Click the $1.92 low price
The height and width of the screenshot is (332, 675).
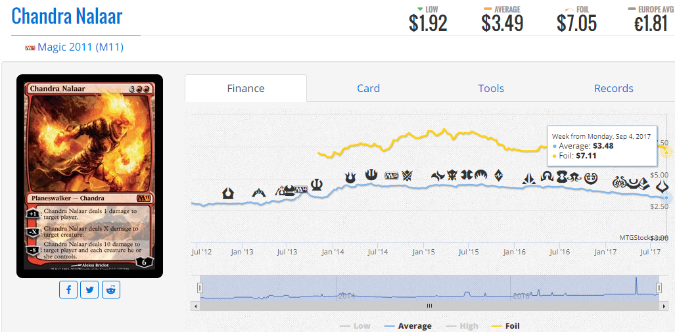pyautogui.click(x=428, y=24)
